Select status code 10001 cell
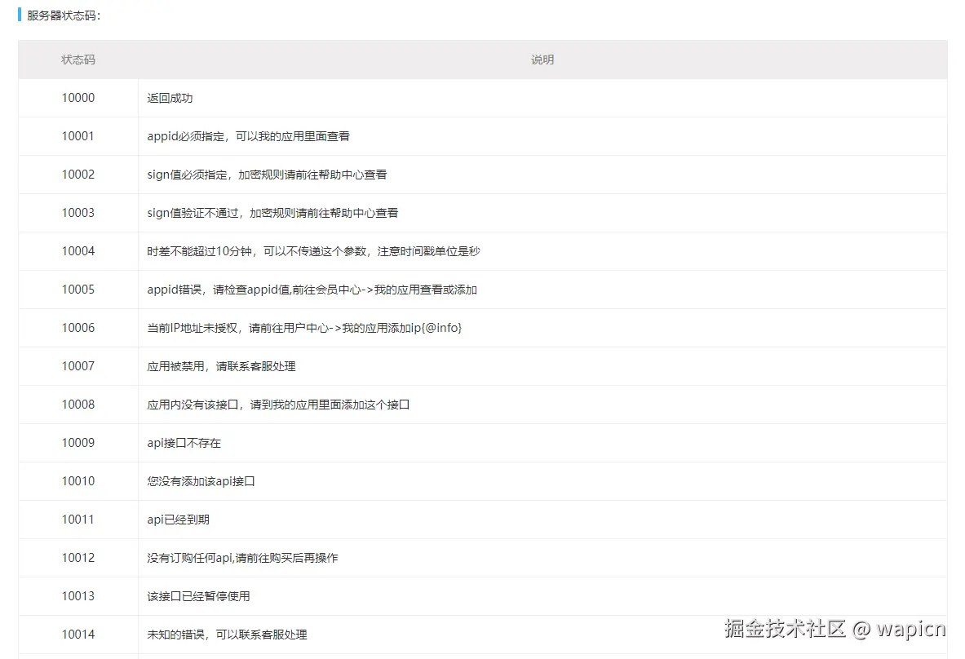Screen dimensions: 965x659 point(77,136)
